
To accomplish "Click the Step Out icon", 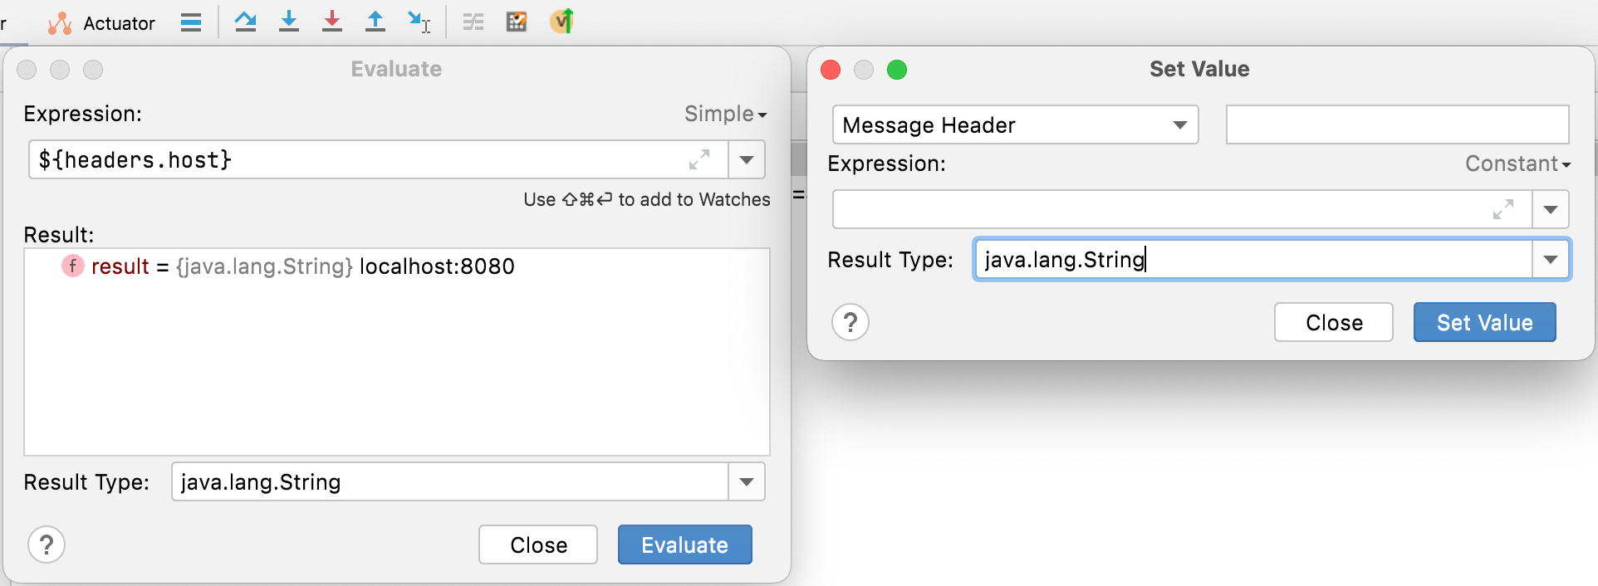I will pos(375,22).
